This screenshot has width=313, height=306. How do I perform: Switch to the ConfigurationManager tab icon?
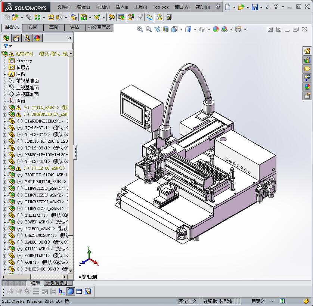click(x=27, y=38)
